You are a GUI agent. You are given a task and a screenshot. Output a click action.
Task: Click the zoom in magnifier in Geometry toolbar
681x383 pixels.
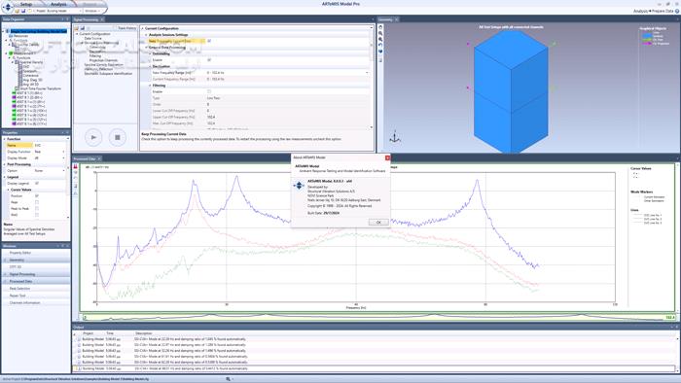click(381, 33)
